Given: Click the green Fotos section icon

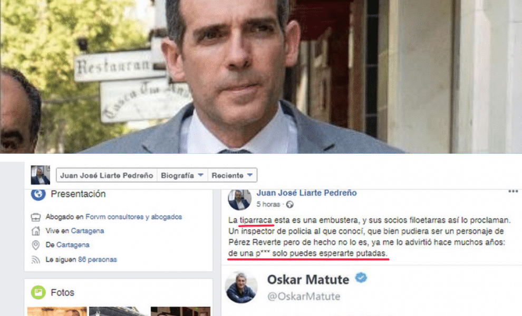Looking at the screenshot, I should point(38,292).
